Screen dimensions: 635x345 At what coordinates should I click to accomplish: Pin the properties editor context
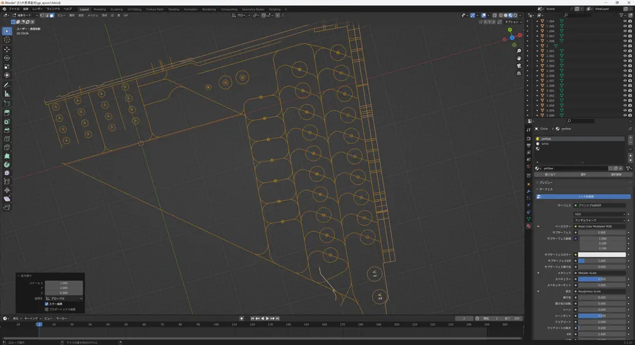point(630,129)
